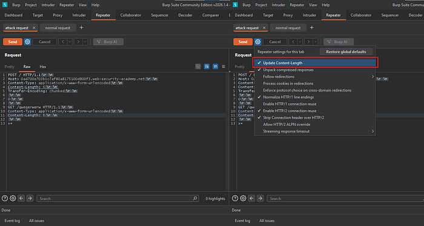Screen dimensions: 424x226
Task: Click Burp logo icon in left window title bar
Action: pos(5,5)
